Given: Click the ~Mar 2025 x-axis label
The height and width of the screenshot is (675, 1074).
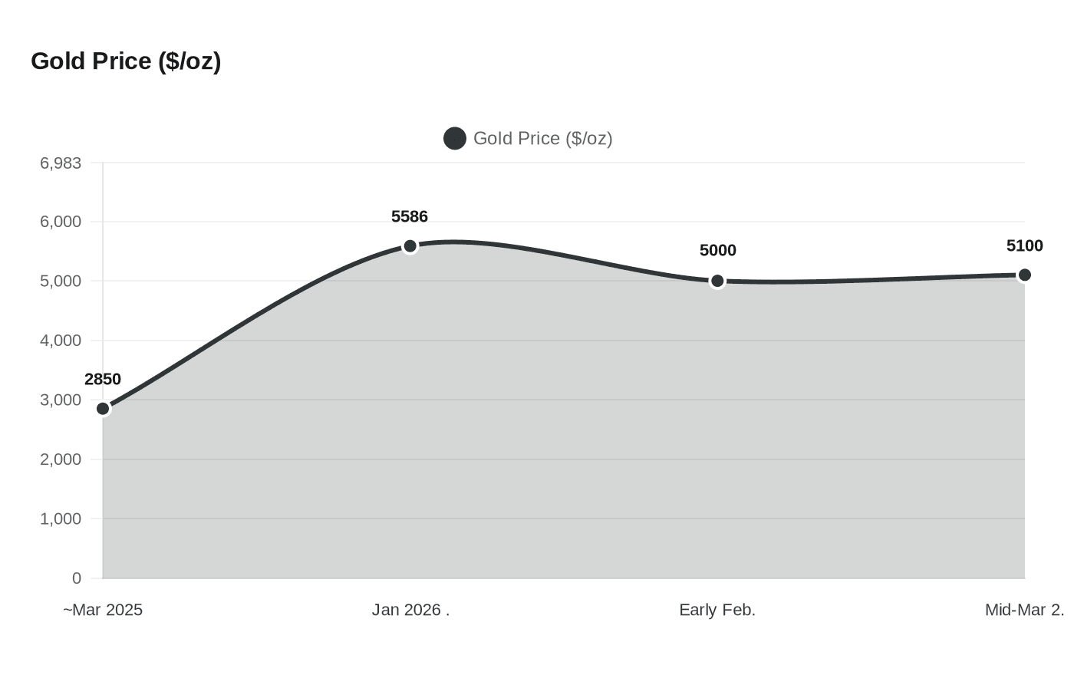Looking at the screenshot, I should (103, 610).
